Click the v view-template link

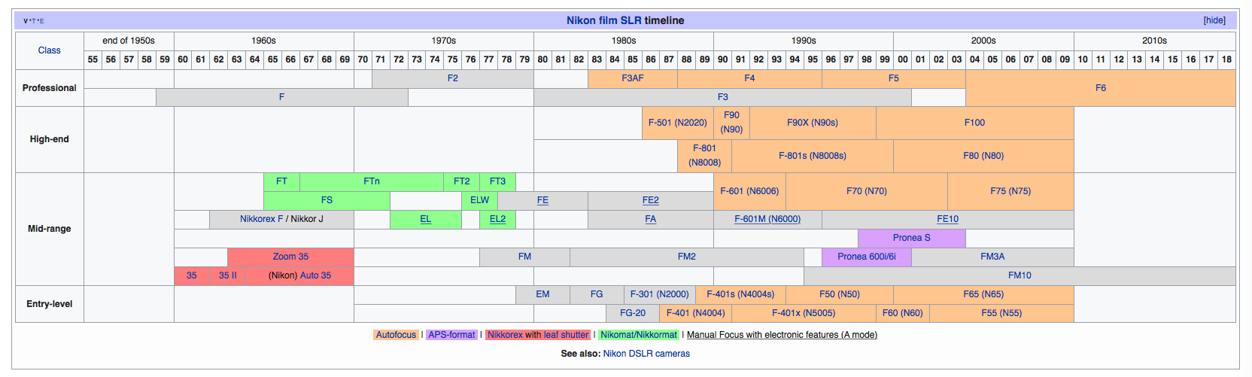pos(26,21)
